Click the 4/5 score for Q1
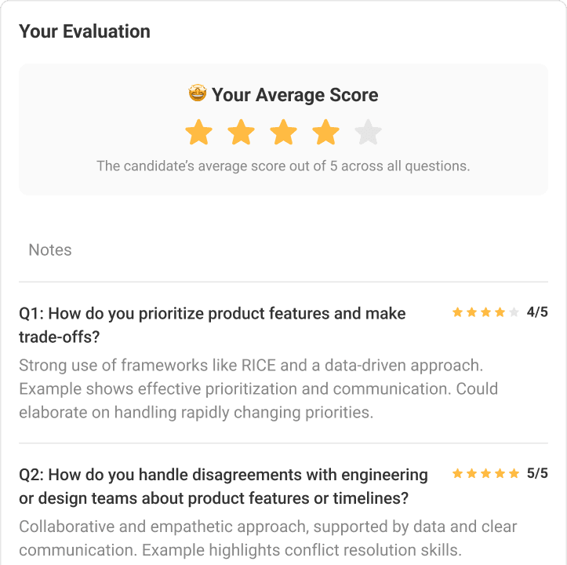 click(x=537, y=312)
